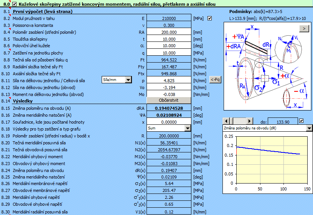Click the 'Zatížení na jednotku plochy' label
Viewport: 313px width, 215px height.
pos(38,53)
